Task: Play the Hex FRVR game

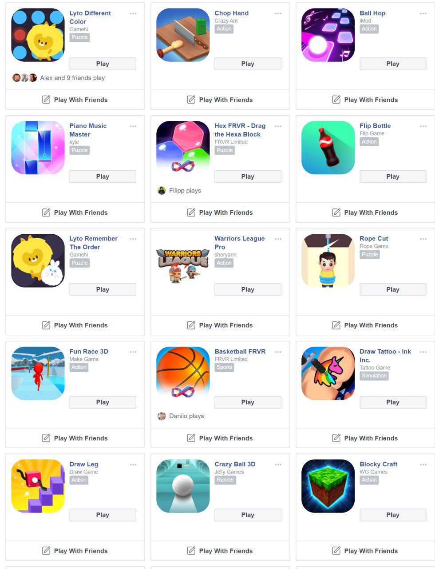Action: (x=248, y=176)
